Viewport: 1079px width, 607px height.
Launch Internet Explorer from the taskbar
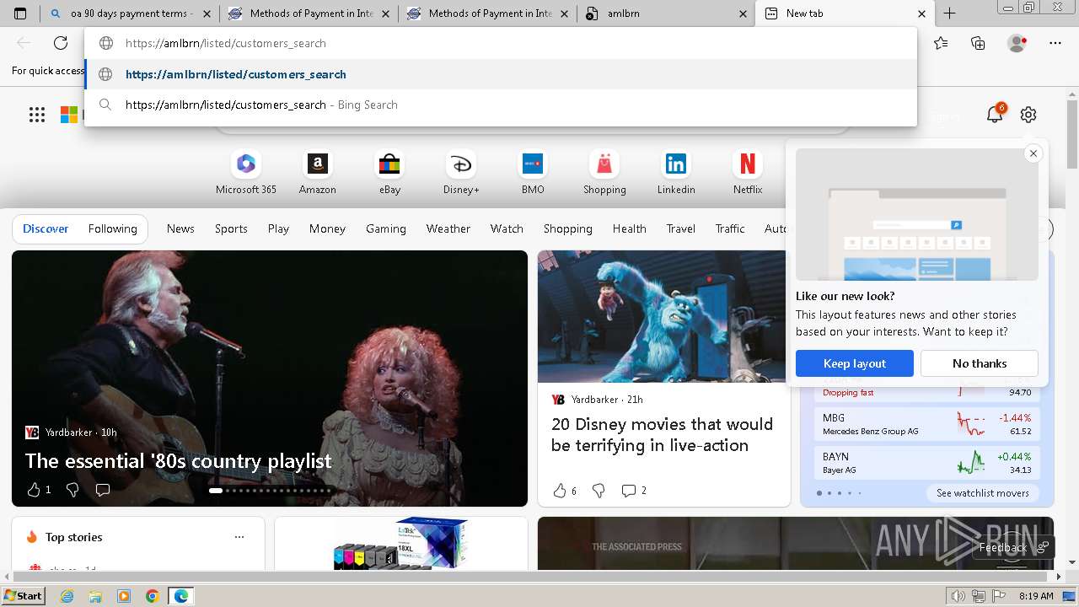[x=67, y=596]
